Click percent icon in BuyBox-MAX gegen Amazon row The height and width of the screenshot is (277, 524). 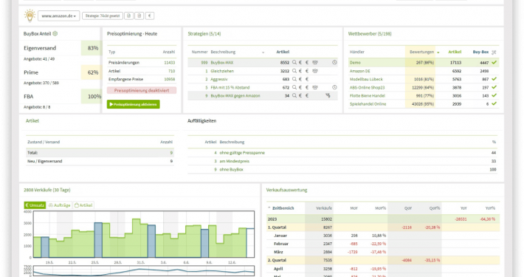click(x=328, y=96)
